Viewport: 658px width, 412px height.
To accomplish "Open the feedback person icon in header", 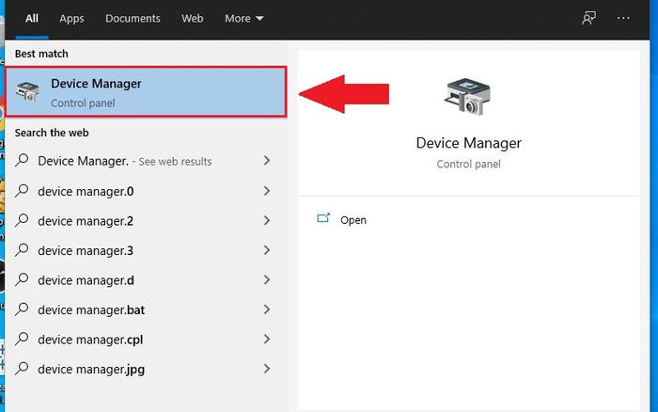I will tap(588, 18).
